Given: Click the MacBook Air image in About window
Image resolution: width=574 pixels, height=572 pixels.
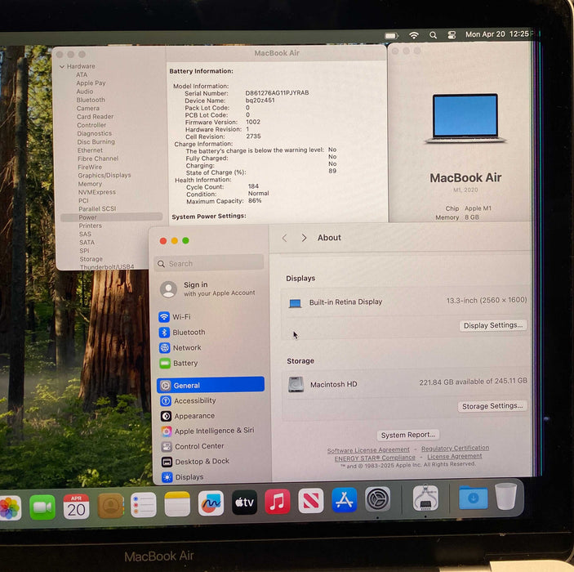Looking at the screenshot, I should (x=465, y=118).
